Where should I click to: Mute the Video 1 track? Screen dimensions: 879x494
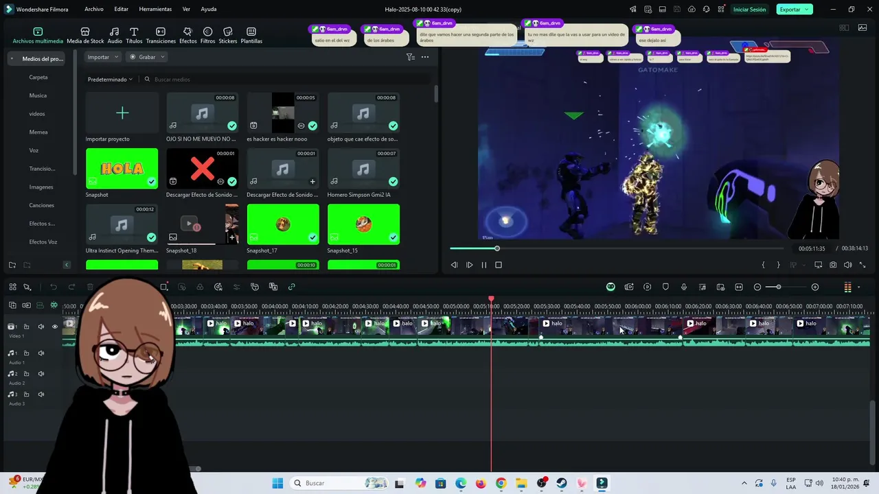point(41,327)
